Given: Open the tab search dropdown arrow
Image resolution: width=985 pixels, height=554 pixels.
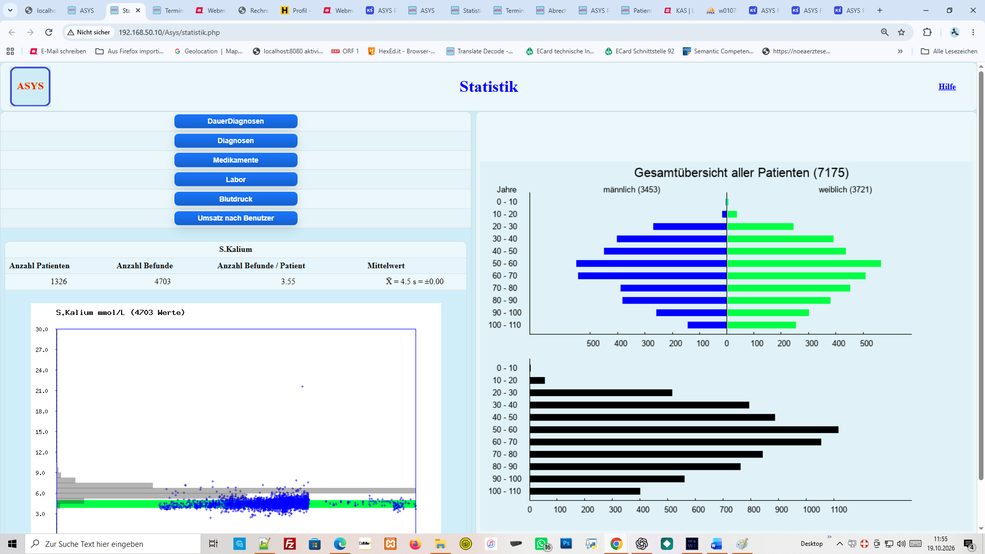Looking at the screenshot, I should (10, 10).
